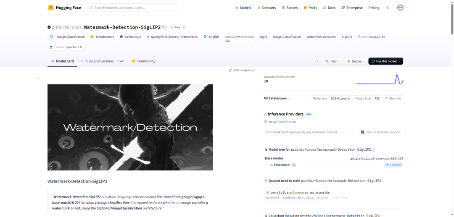Click the dataset Viewer label
The height and width of the screenshot is (217, 454).
273,198
